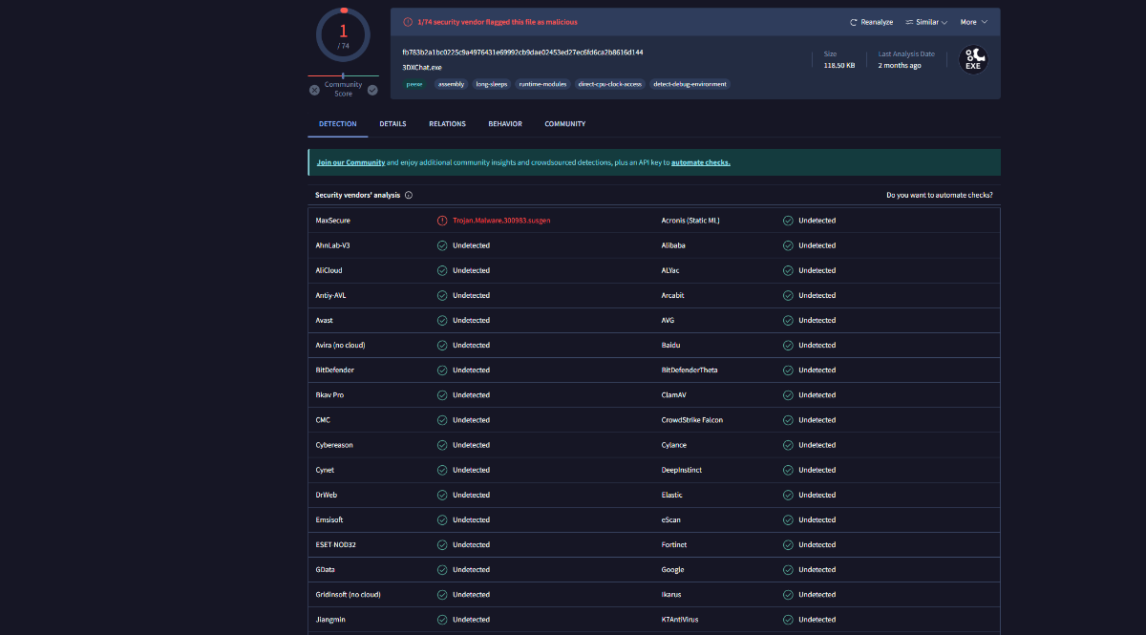The height and width of the screenshot is (635, 1146).
Task: Click the Trojan.Malware.300983.susgen detection name
Action: (x=501, y=221)
